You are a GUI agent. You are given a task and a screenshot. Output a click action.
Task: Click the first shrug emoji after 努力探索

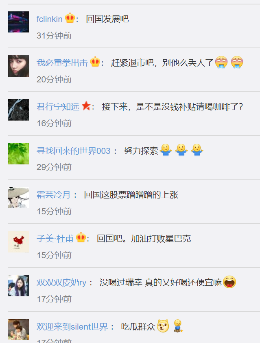coord(166,150)
